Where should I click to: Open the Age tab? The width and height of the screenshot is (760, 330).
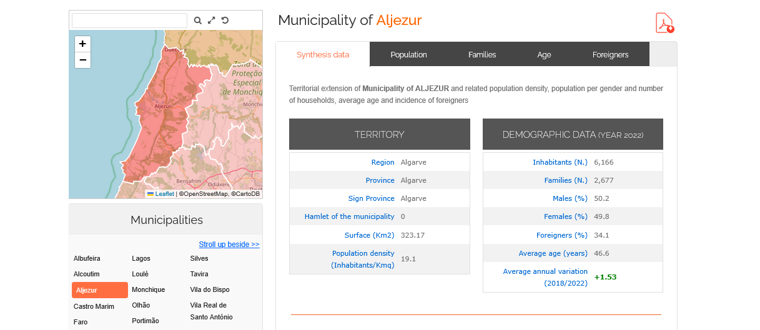[544, 54]
